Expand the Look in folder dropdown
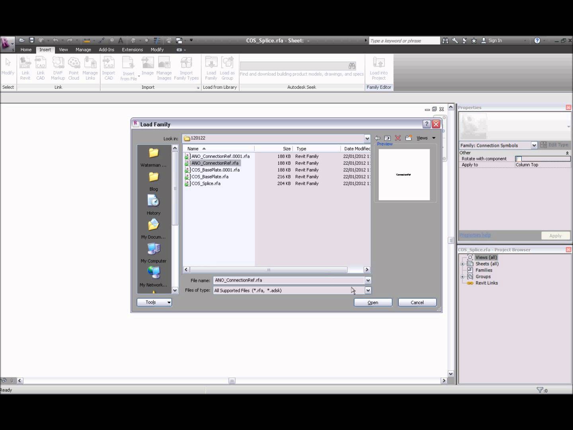The image size is (573, 430). click(x=367, y=139)
